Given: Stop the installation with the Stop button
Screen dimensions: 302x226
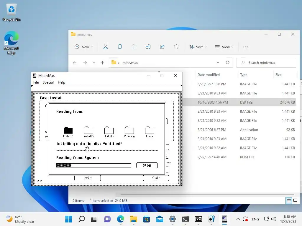Looking at the screenshot, I should click(x=147, y=165).
